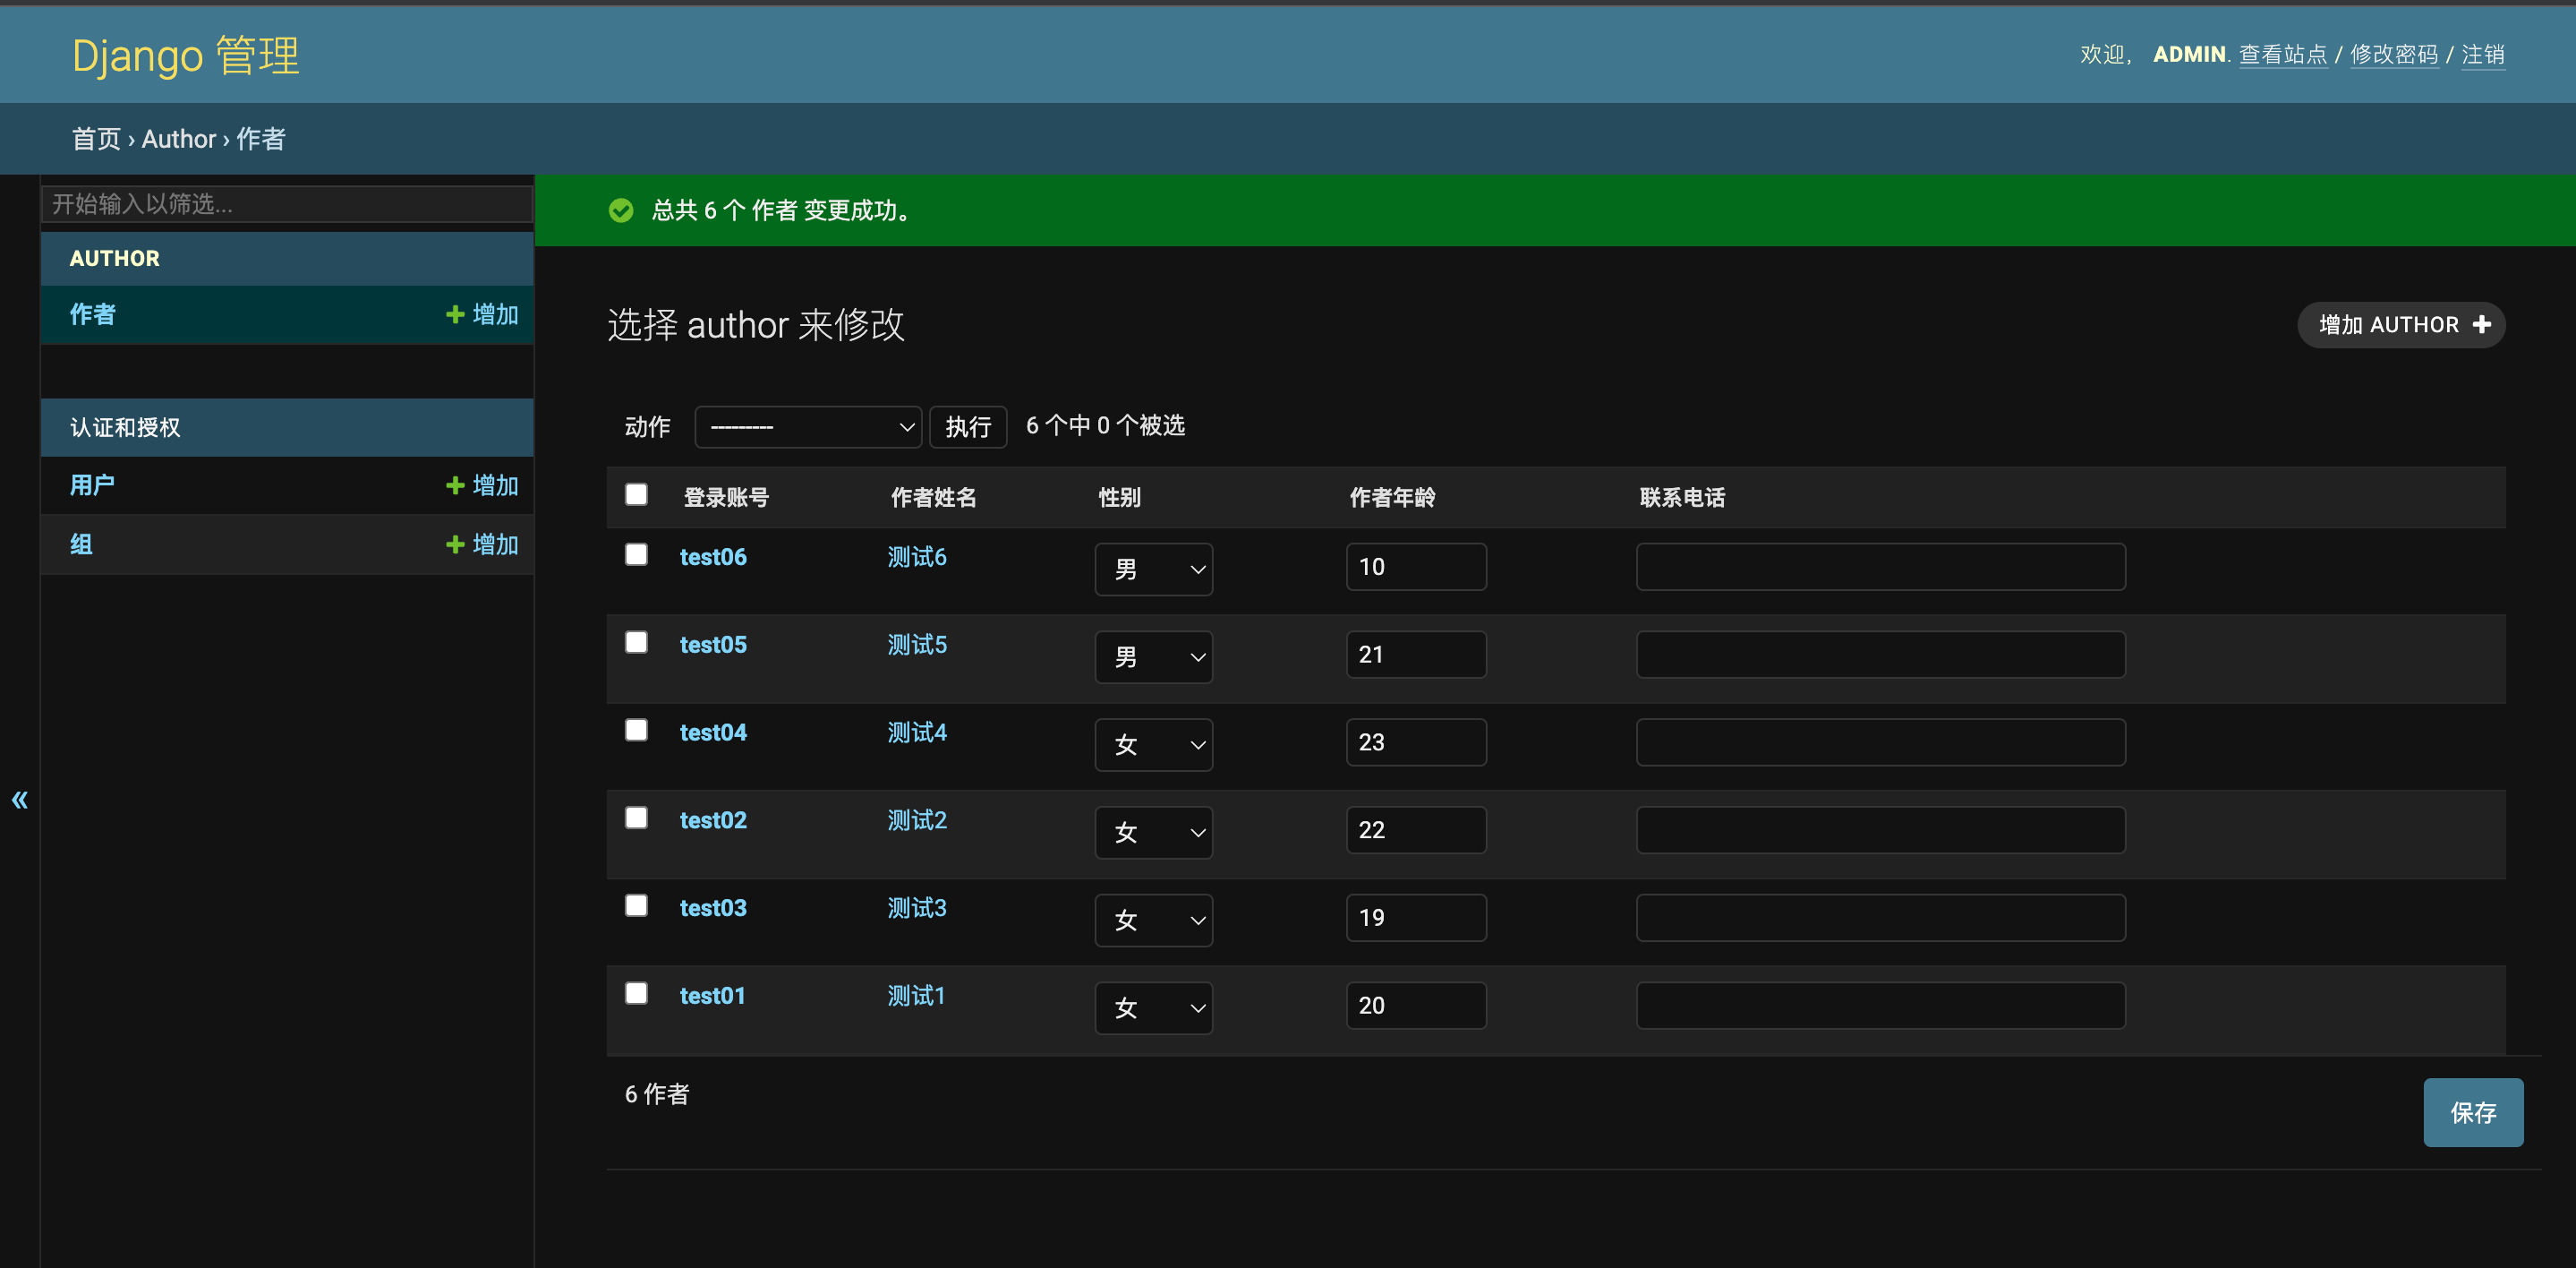The image size is (2576, 1268).
Task: Open the 性别 dropdown for test01
Action: (1153, 1007)
